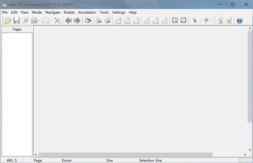Open the View menu
This screenshot has height=163, width=253.
[24, 12]
